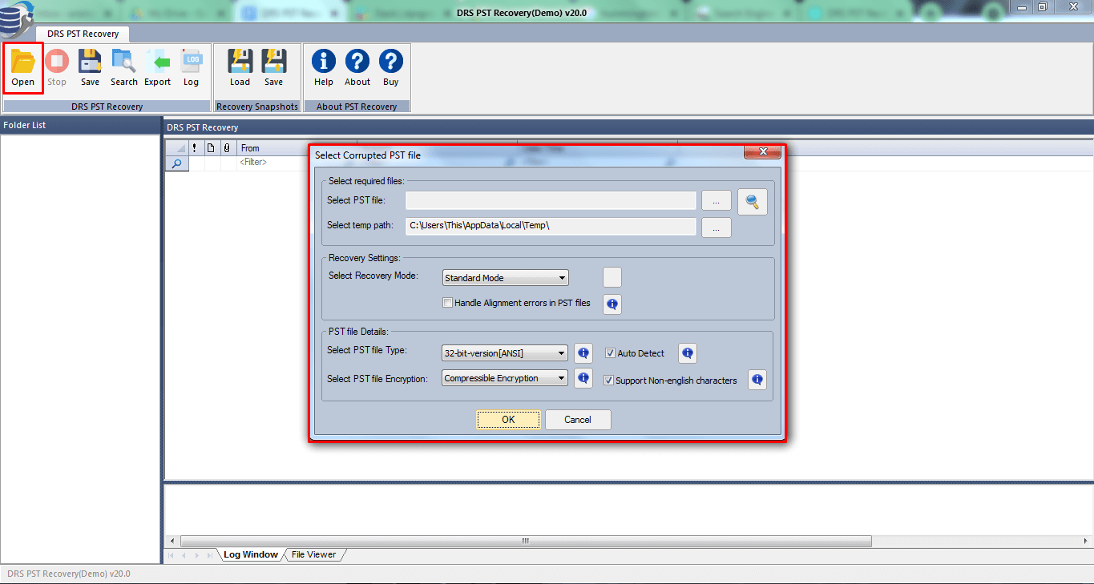Browse for temp path with the ... button

tap(716, 228)
